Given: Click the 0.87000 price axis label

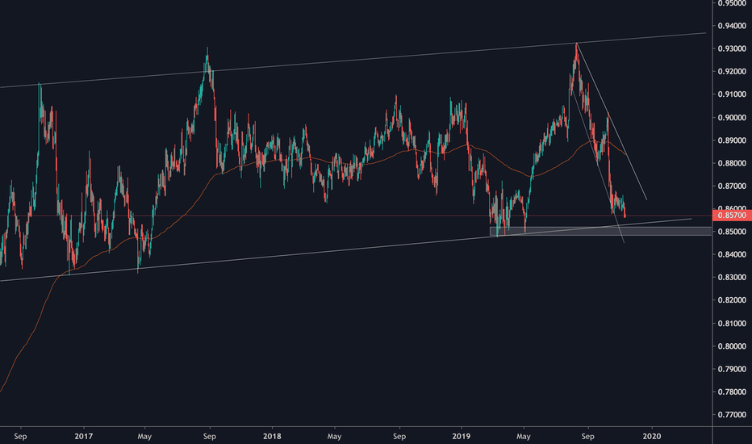Looking at the screenshot, I should (x=732, y=186).
